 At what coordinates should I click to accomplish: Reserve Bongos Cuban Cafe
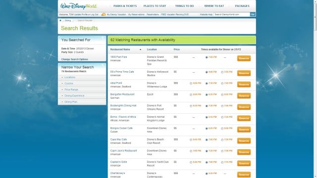pos(244,130)
